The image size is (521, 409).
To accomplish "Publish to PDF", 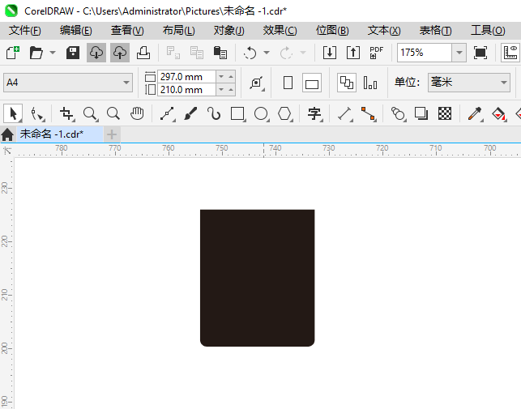I will click(x=377, y=53).
